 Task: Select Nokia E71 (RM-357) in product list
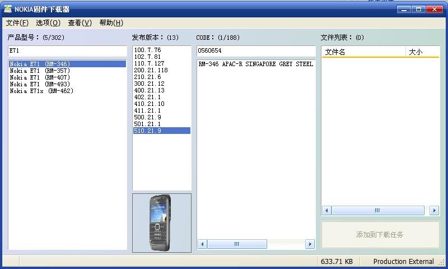(x=67, y=71)
